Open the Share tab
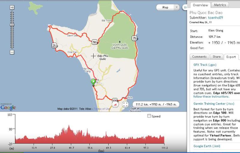 coord(217,57)
